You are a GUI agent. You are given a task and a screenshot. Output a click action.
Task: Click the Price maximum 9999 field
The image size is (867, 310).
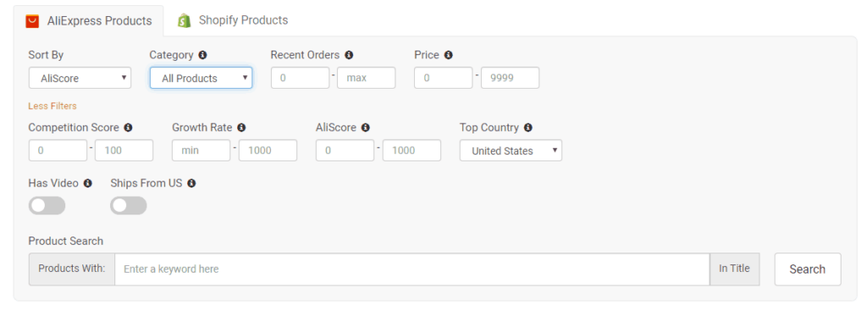pos(510,78)
